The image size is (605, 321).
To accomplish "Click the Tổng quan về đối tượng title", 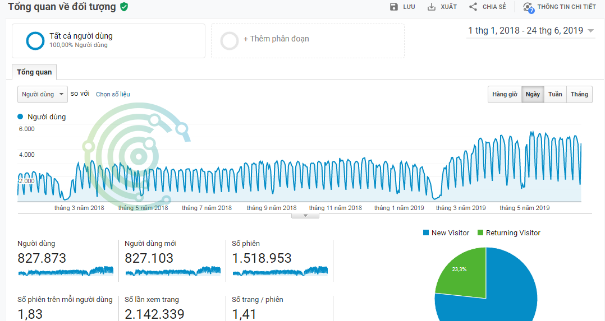I will 62,7.
